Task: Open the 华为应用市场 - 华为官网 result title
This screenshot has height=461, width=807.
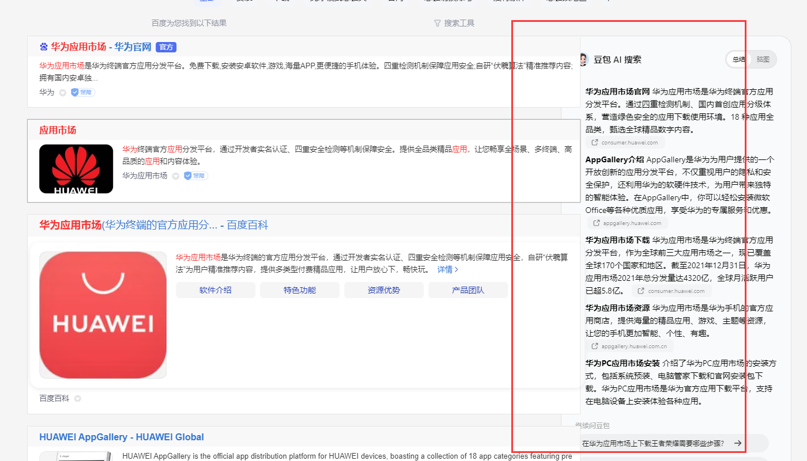Action: pos(101,47)
